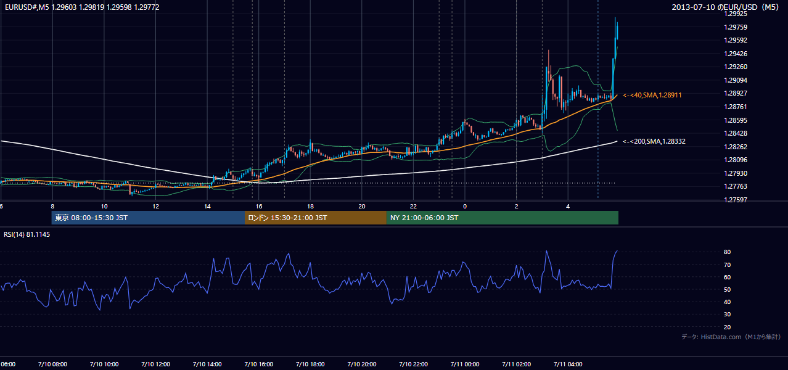Click the 7/10 12:00 time axis label
Screen dimensions: 788x370
tap(155, 364)
